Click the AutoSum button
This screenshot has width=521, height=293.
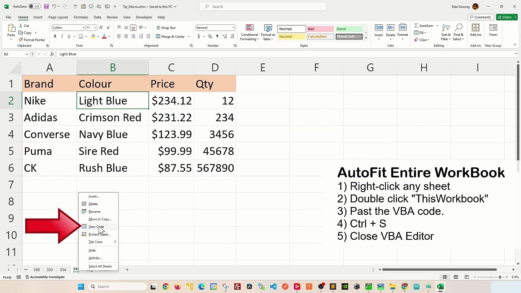(x=424, y=26)
